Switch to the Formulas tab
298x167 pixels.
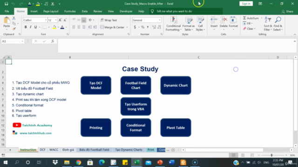click(x=70, y=11)
